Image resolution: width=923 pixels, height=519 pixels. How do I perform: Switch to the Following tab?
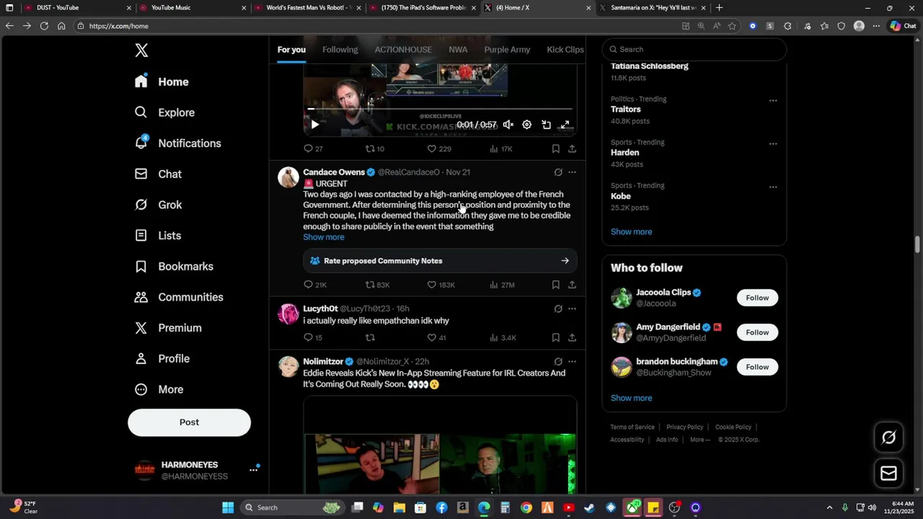tap(340, 50)
